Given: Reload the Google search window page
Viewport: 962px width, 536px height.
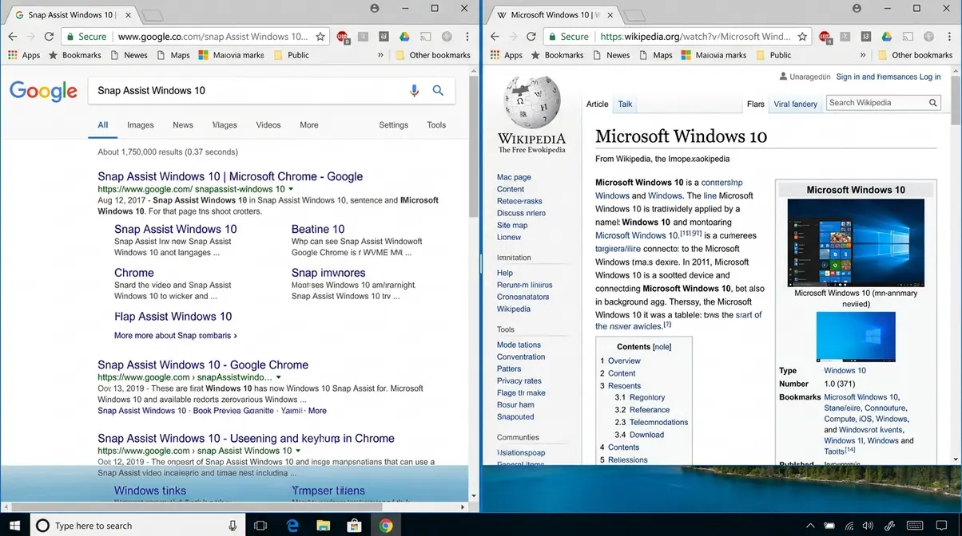Looking at the screenshot, I should point(49,37).
